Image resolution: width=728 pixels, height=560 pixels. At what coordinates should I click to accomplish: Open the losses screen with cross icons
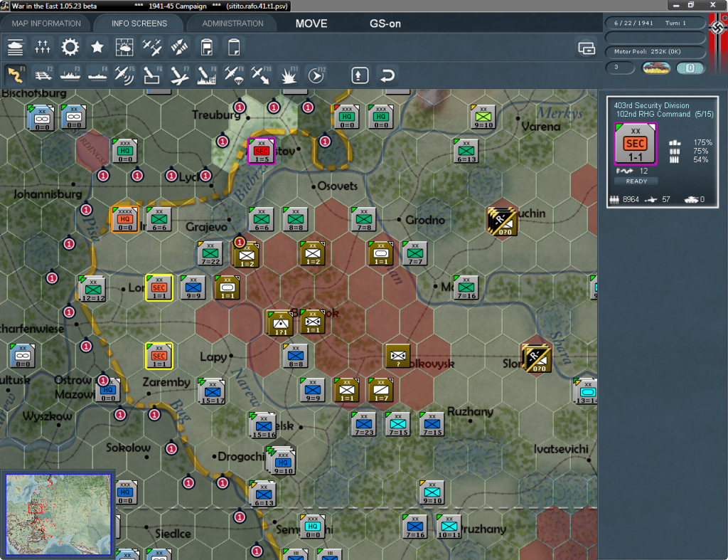tap(43, 47)
